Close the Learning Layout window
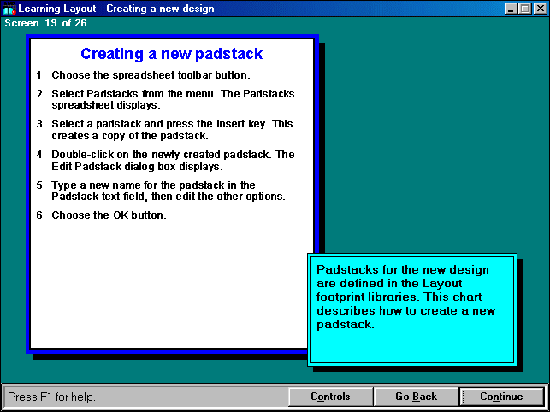Image resolution: width=550 pixels, height=412 pixels. tap(538, 9)
